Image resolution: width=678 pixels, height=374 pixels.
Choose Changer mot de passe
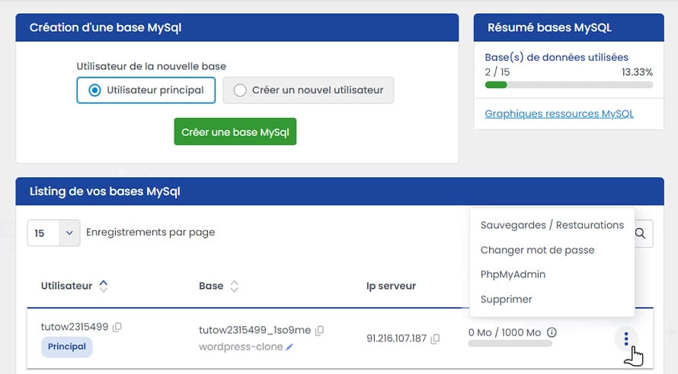coord(537,250)
